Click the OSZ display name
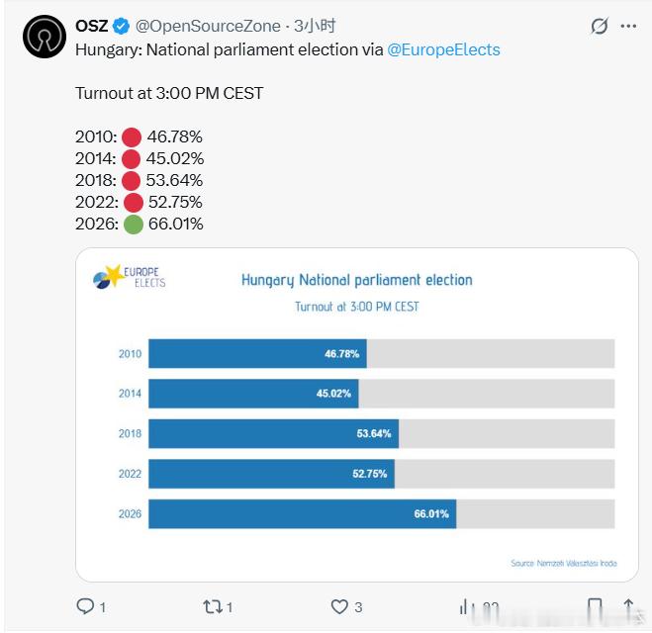The image size is (652, 633). (x=92, y=27)
